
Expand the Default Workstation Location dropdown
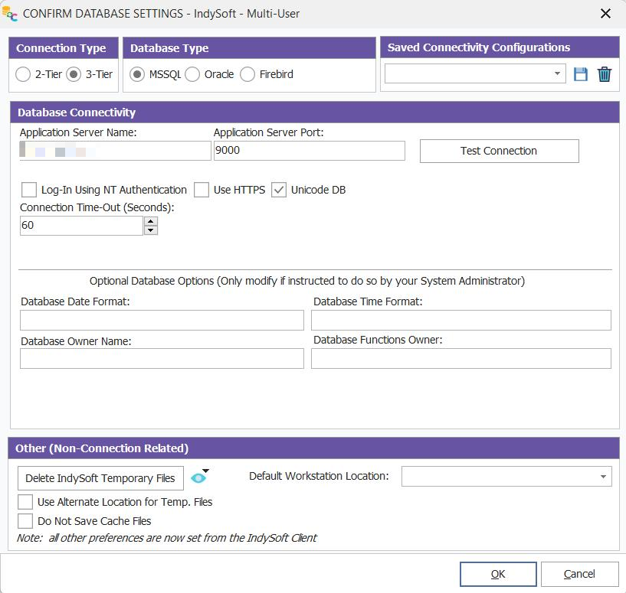(x=604, y=477)
